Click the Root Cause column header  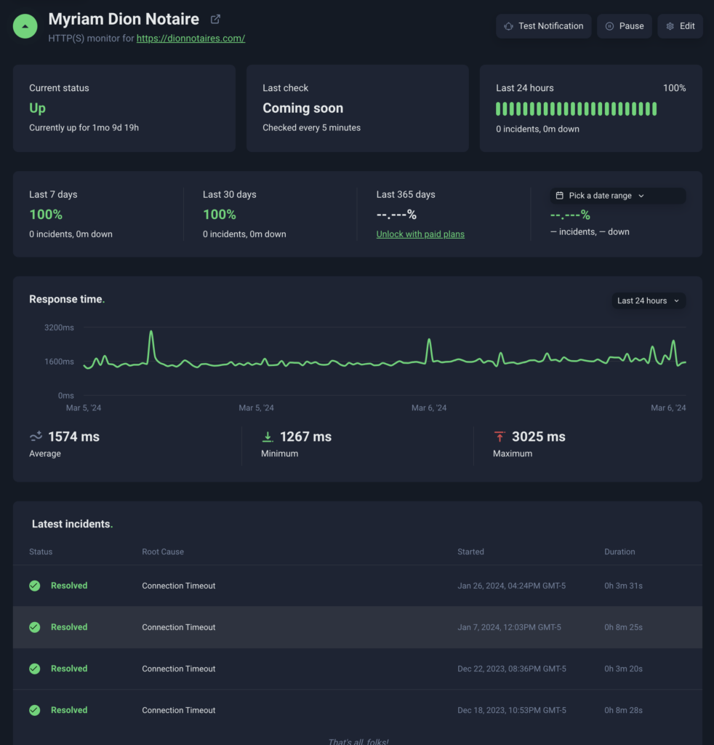pyautogui.click(x=163, y=551)
